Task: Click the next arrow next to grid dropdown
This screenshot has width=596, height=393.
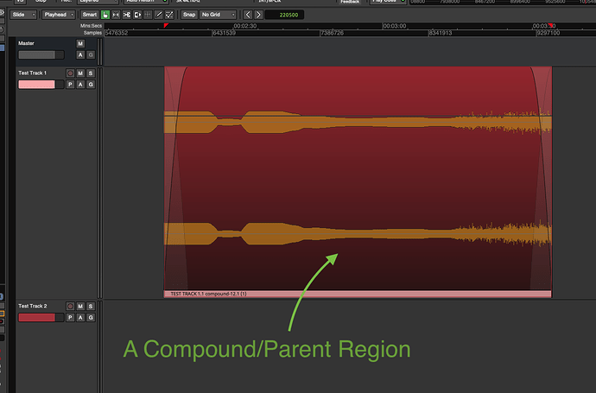Action: pyautogui.click(x=258, y=15)
